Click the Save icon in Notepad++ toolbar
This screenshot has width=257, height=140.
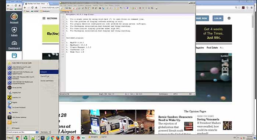[67, 8]
